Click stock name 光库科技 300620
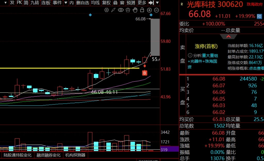The width and height of the screenshot is (264, 161). tap(215, 4)
